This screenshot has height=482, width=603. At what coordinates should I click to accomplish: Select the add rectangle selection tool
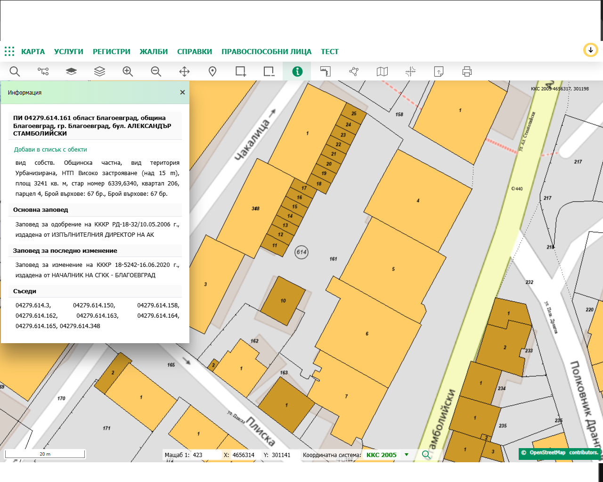point(241,72)
